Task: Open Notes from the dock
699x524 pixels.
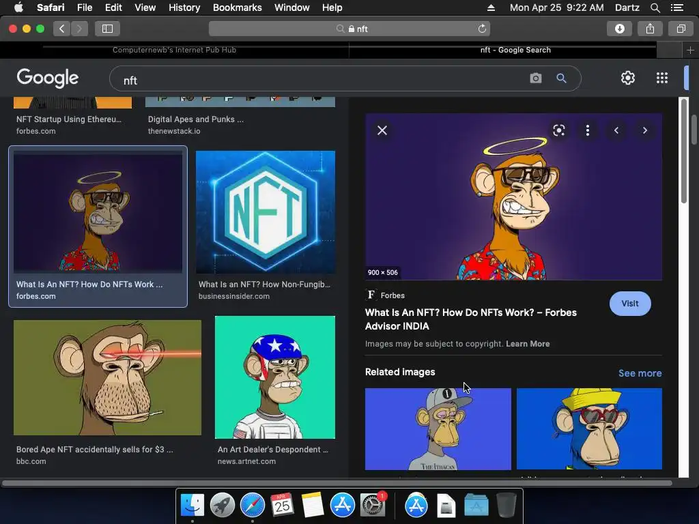Action: tap(312, 506)
